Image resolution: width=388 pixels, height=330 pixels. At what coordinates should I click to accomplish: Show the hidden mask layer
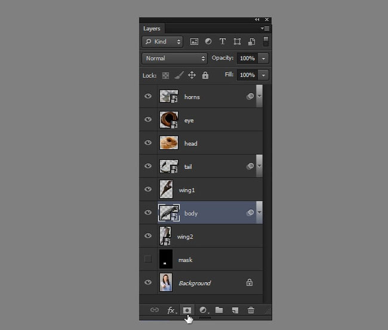click(x=148, y=259)
